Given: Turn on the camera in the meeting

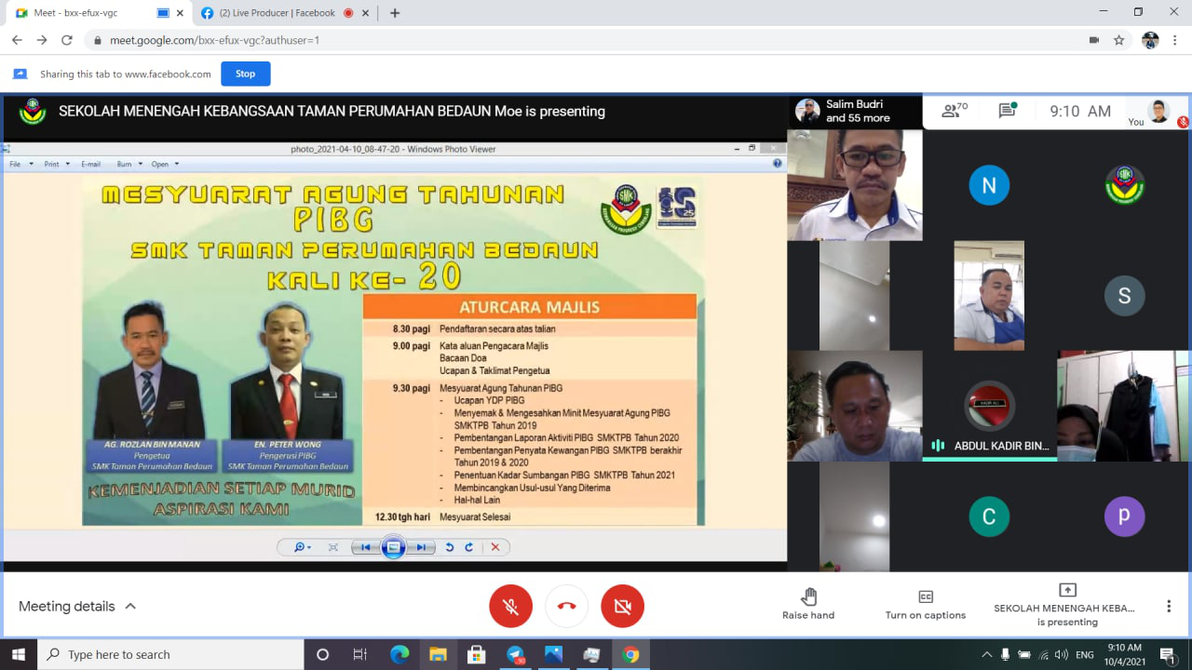Looking at the screenshot, I should pos(622,607).
